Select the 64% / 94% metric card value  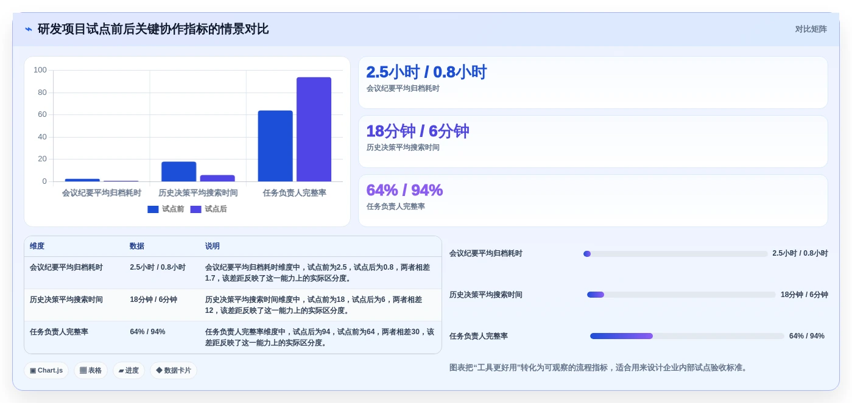[404, 191]
